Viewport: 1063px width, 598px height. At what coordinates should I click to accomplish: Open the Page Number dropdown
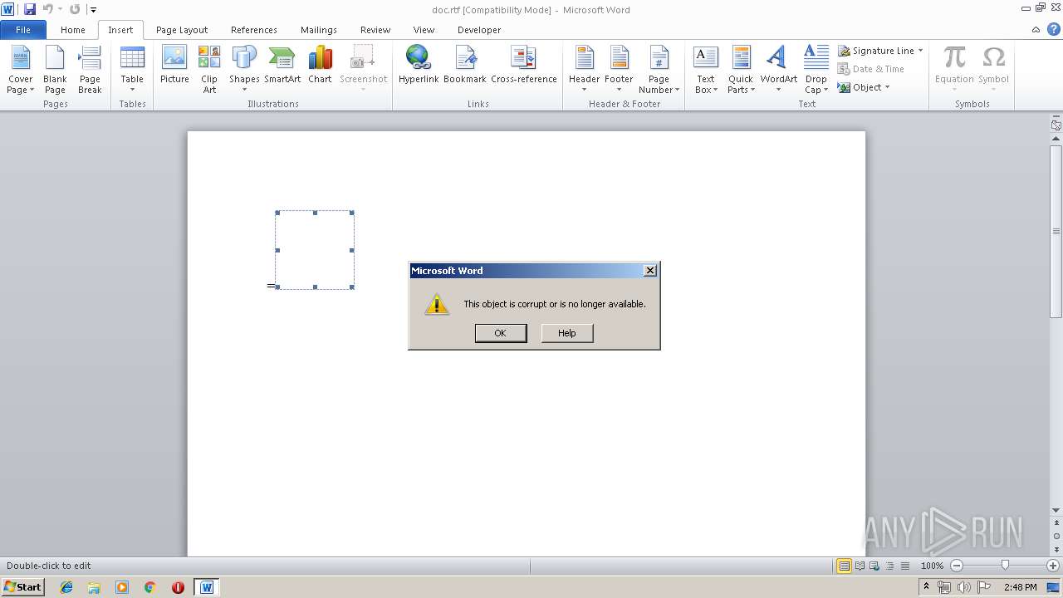[659, 70]
